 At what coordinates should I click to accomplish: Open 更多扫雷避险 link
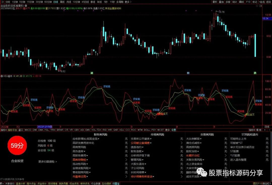48,162
